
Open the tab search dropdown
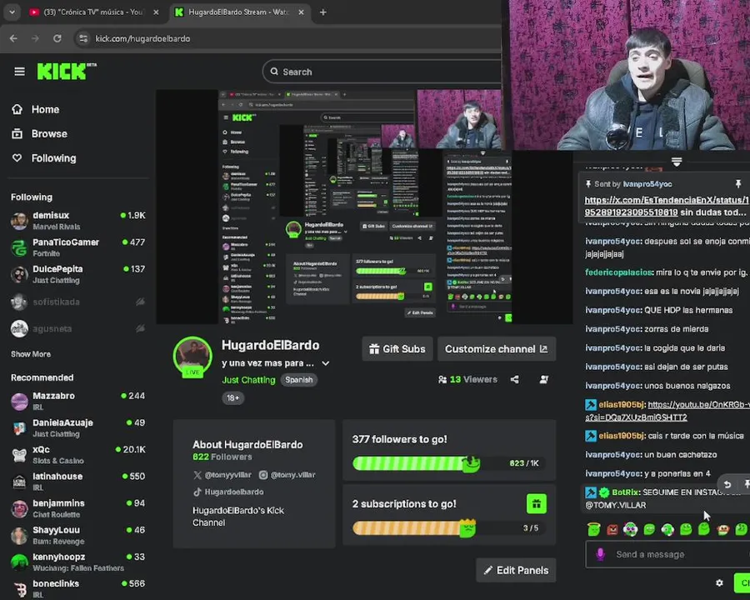[12, 12]
